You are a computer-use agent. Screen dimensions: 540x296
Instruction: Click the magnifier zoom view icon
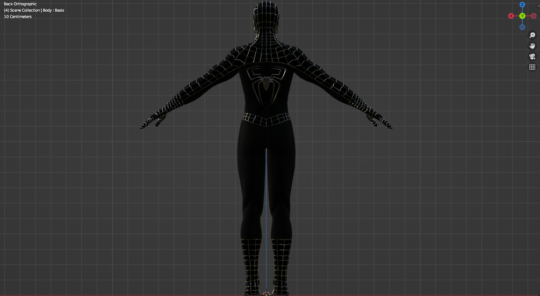pos(532,35)
